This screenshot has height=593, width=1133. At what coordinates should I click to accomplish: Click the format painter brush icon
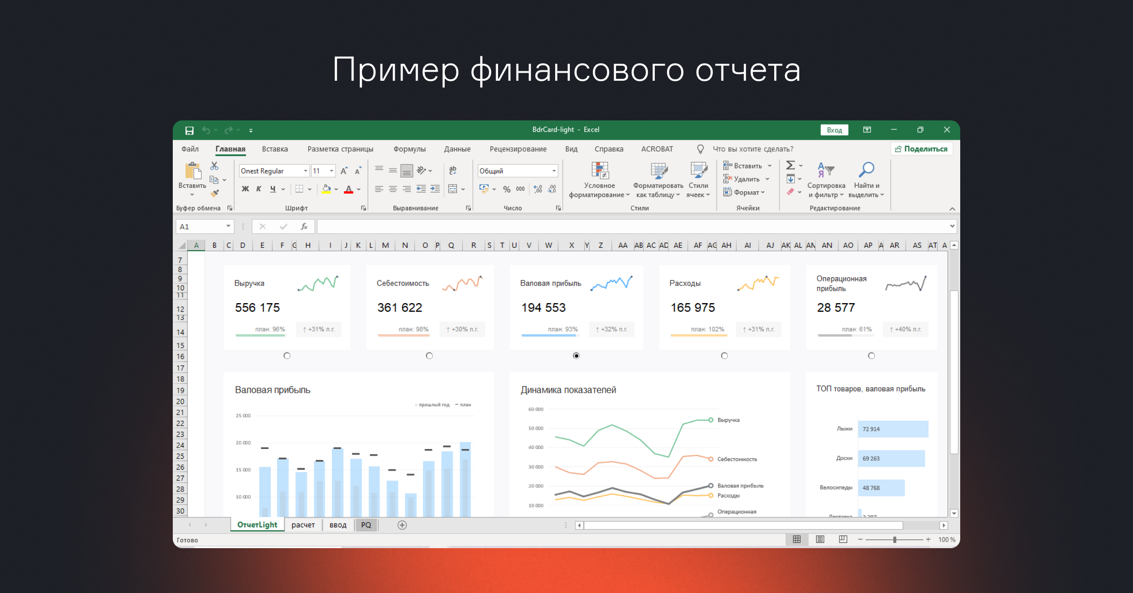coord(215,193)
